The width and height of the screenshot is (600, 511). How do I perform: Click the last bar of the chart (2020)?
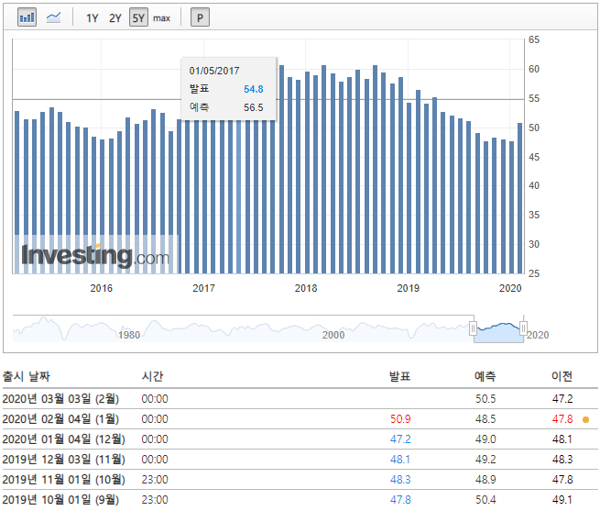point(519,198)
